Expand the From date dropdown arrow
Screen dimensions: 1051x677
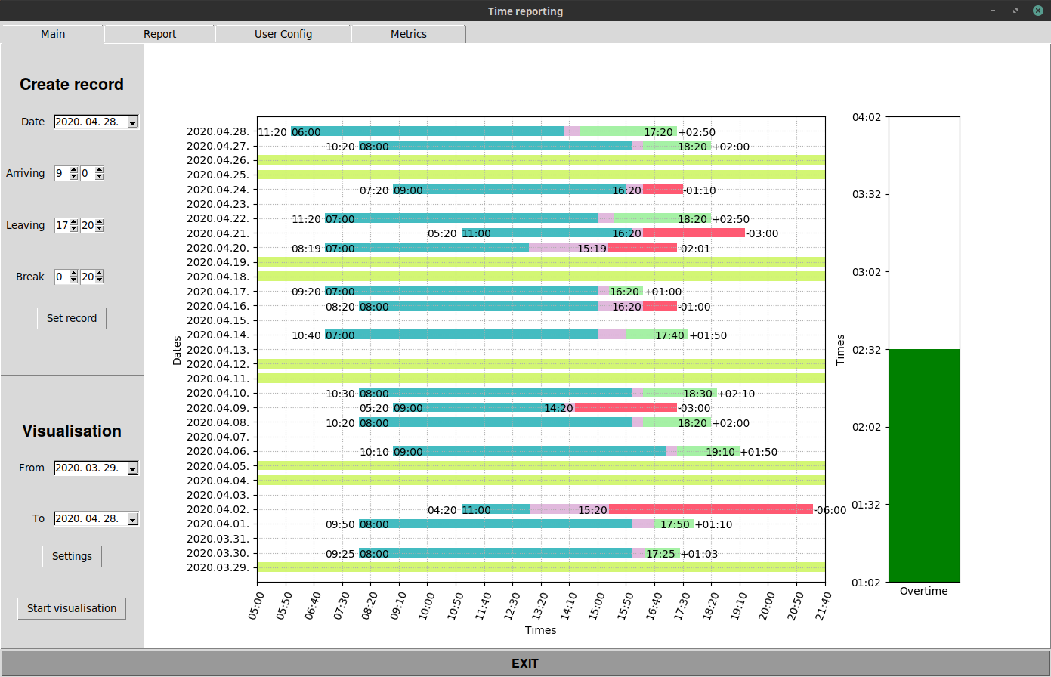(x=133, y=468)
